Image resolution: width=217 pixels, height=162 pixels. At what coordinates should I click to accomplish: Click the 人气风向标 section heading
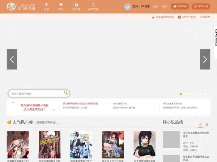coord(22,122)
